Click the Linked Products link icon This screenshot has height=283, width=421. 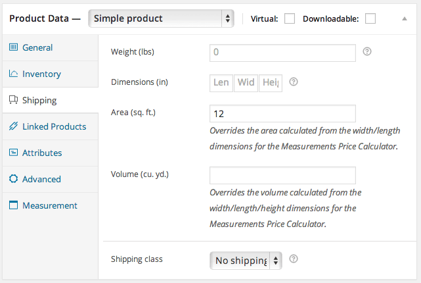pyautogui.click(x=14, y=126)
